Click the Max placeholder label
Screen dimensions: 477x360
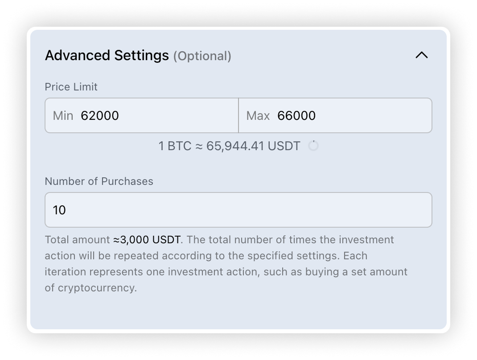click(x=258, y=116)
